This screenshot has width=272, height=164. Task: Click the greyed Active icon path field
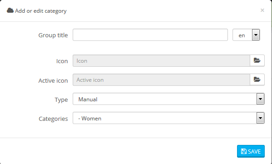tap(161, 80)
